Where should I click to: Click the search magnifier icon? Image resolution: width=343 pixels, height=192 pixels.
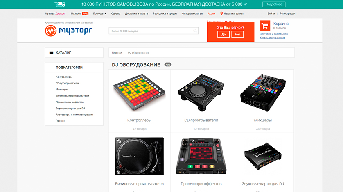[195, 31]
